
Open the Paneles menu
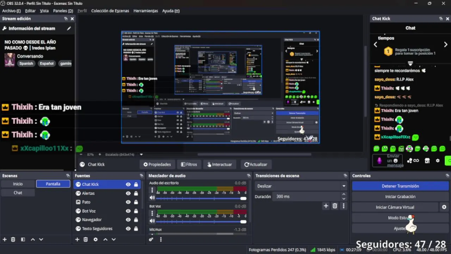tap(63, 11)
